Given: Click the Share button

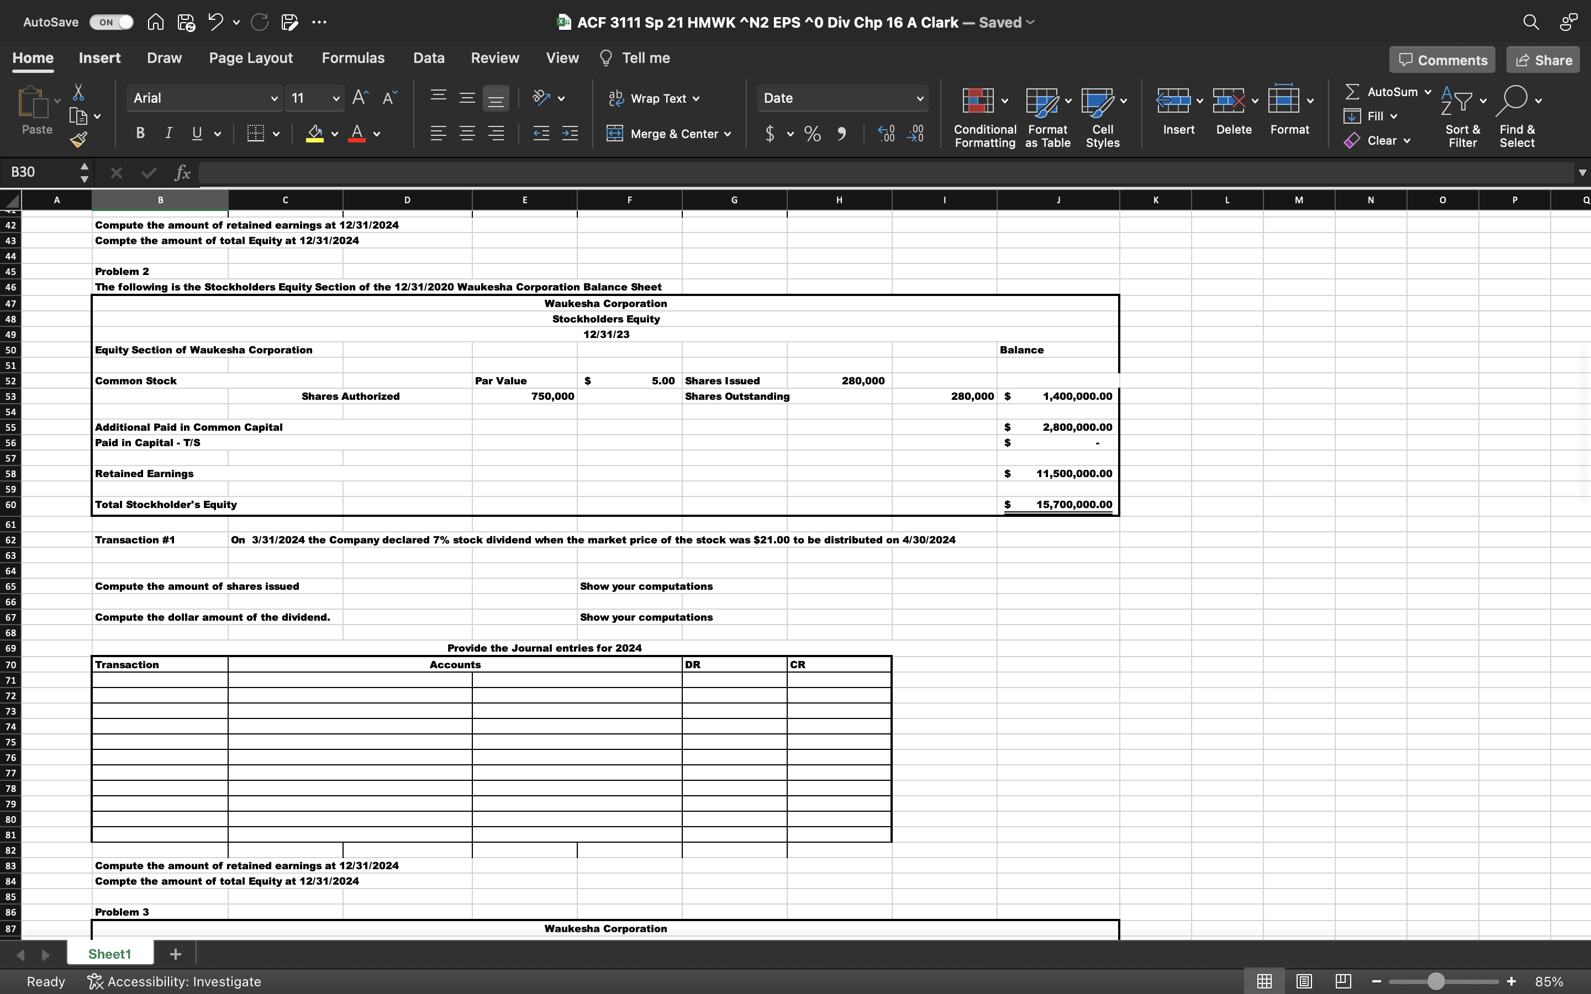Looking at the screenshot, I should pyautogui.click(x=1543, y=60).
